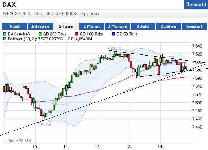The image size is (208, 150).
Task: Click the 7.440 y-axis value
Action: (197, 127)
